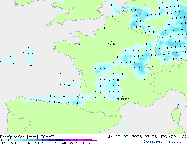Pick the 30–35 mm purple swatch
This screenshot has width=187, height=144.
[66, 140]
